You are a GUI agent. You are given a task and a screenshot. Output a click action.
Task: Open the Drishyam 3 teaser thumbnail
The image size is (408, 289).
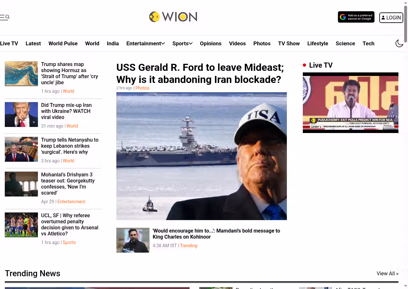tap(21, 184)
